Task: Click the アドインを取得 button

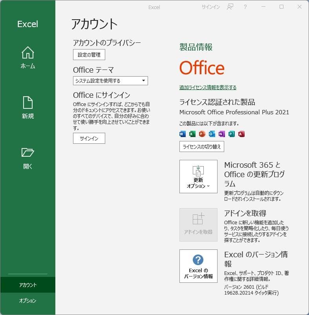Action: (198, 225)
